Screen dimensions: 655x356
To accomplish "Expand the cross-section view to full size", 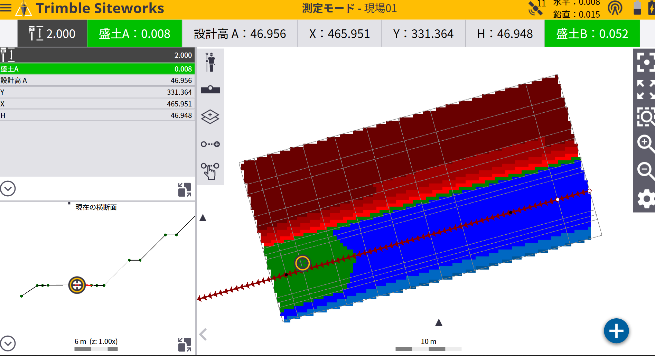I will (184, 345).
